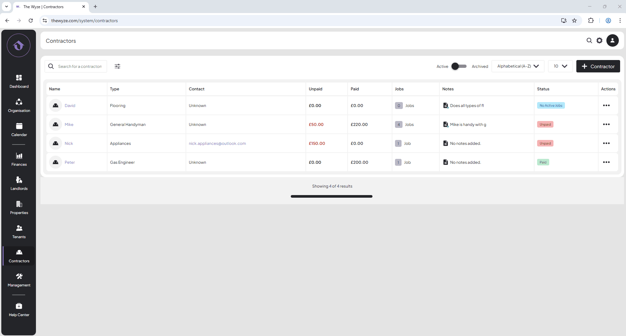Click the add Contractor button

coord(598,66)
